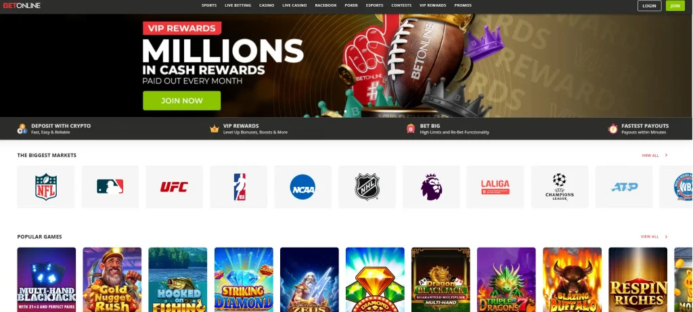Choose the NBA logo tile
Viewport: 693px width, 312px height.
(x=239, y=187)
